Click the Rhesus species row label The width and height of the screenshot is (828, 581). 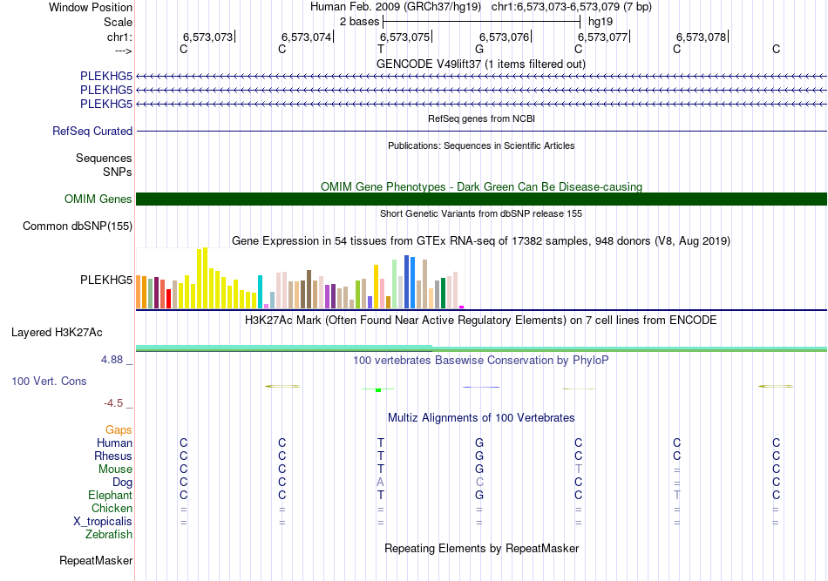(113, 456)
